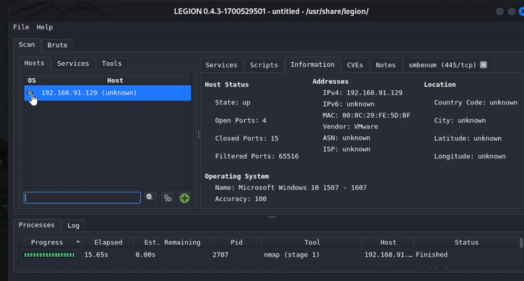Image resolution: width=524 pixels, height=281 pixels.
Task: Click the horizontal panel splitter handle
Action: [x=272, y=217]
